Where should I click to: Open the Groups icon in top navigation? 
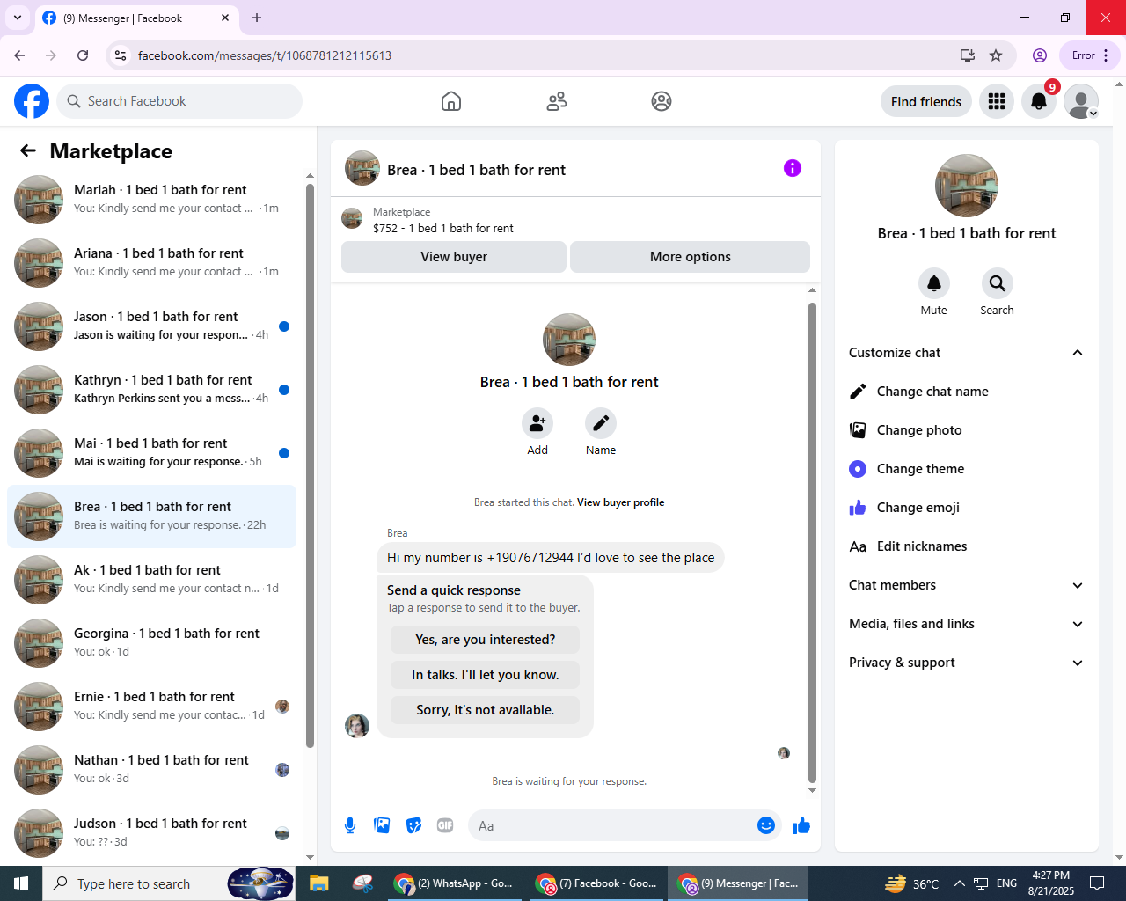point(662,101)
